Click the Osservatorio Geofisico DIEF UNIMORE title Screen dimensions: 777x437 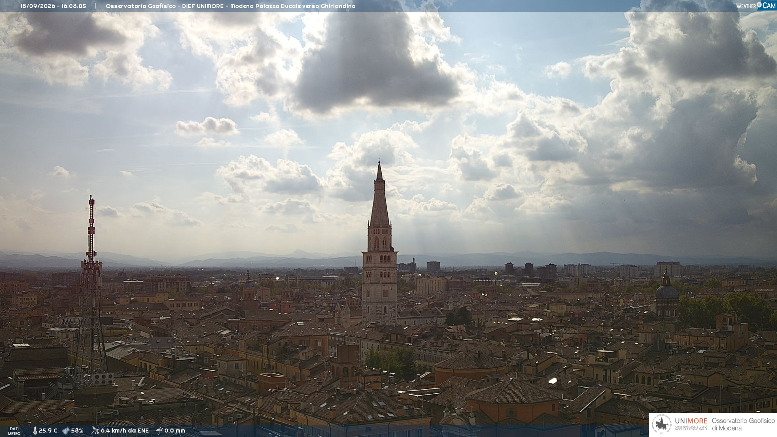(230, 6)
